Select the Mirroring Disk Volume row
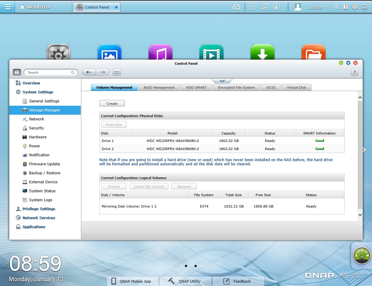Viewport: 372px width, 286px height. coord(222,206)
